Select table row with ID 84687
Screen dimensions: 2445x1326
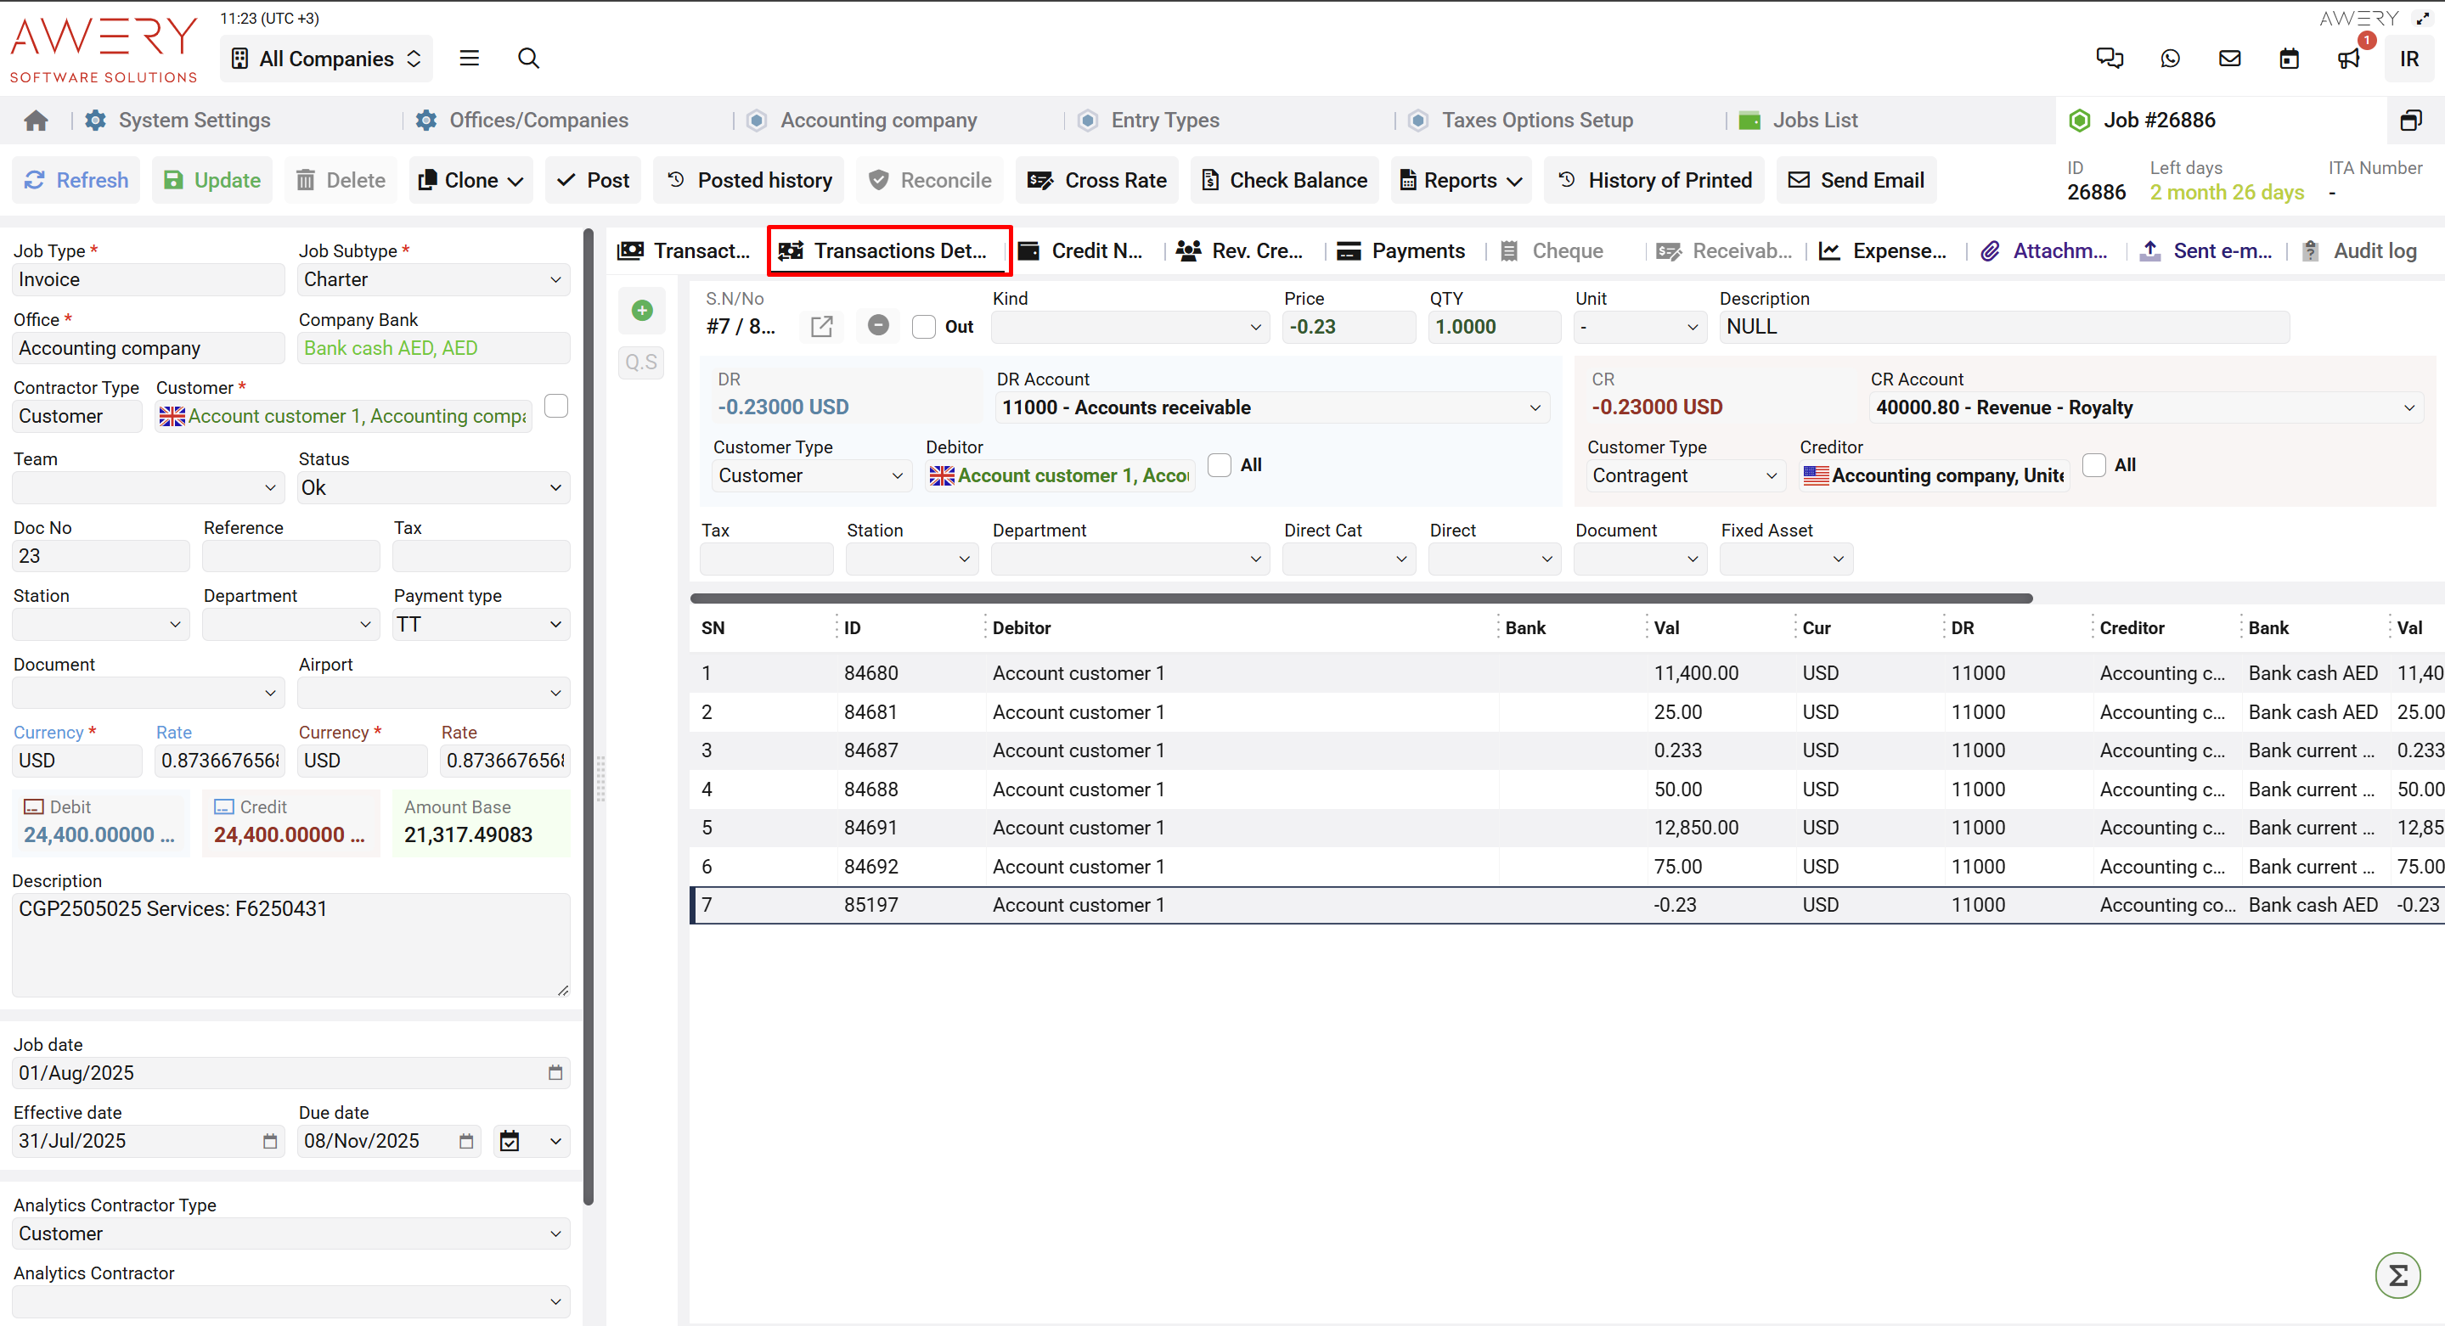pos(1567,750)
